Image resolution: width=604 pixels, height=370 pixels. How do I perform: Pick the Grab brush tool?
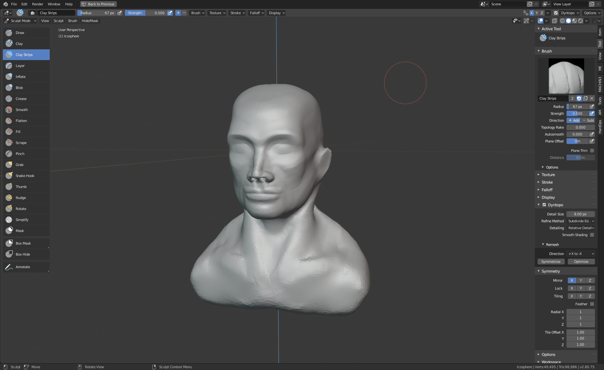pyautogui.click(x=20, y=165)
